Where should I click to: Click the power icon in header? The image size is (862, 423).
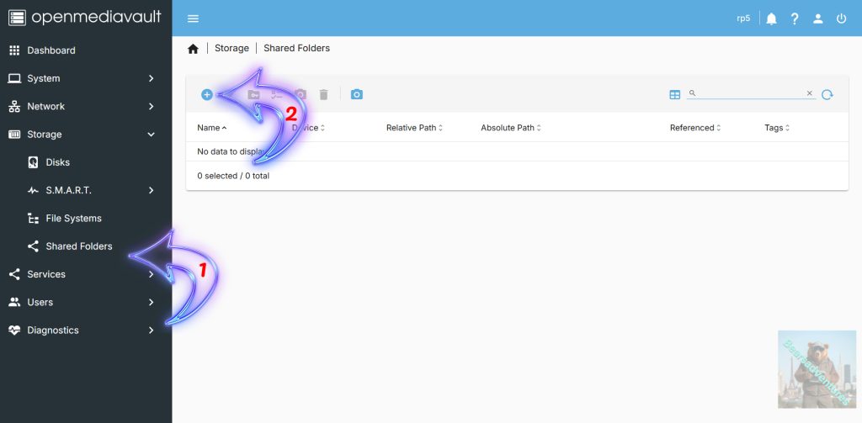click(841, 19)
